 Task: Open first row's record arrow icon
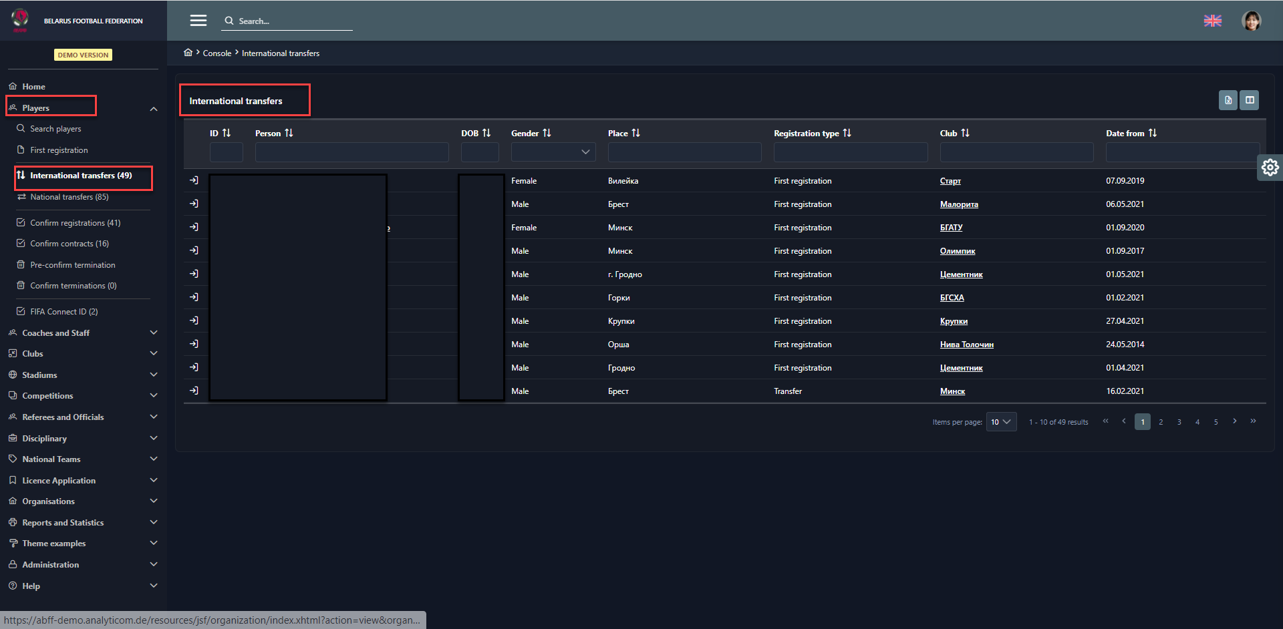[194, 180]
